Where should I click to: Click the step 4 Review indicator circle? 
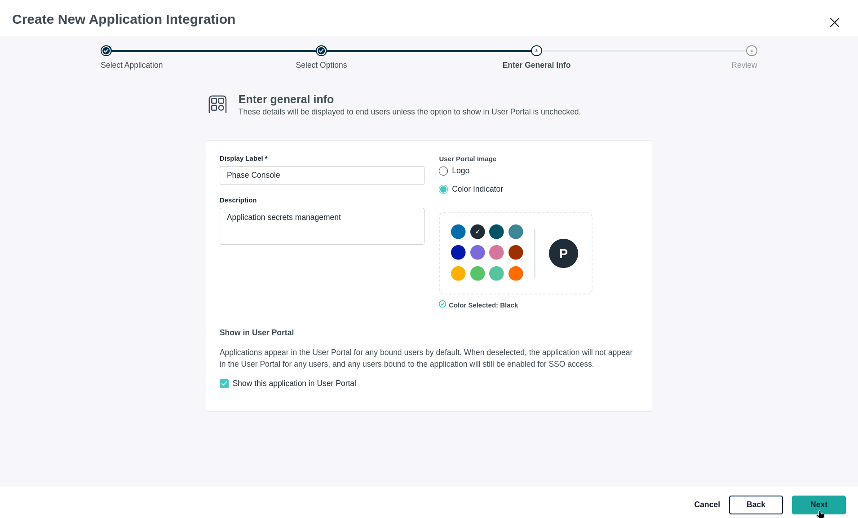pyautogui.click(x=751, y=51)
